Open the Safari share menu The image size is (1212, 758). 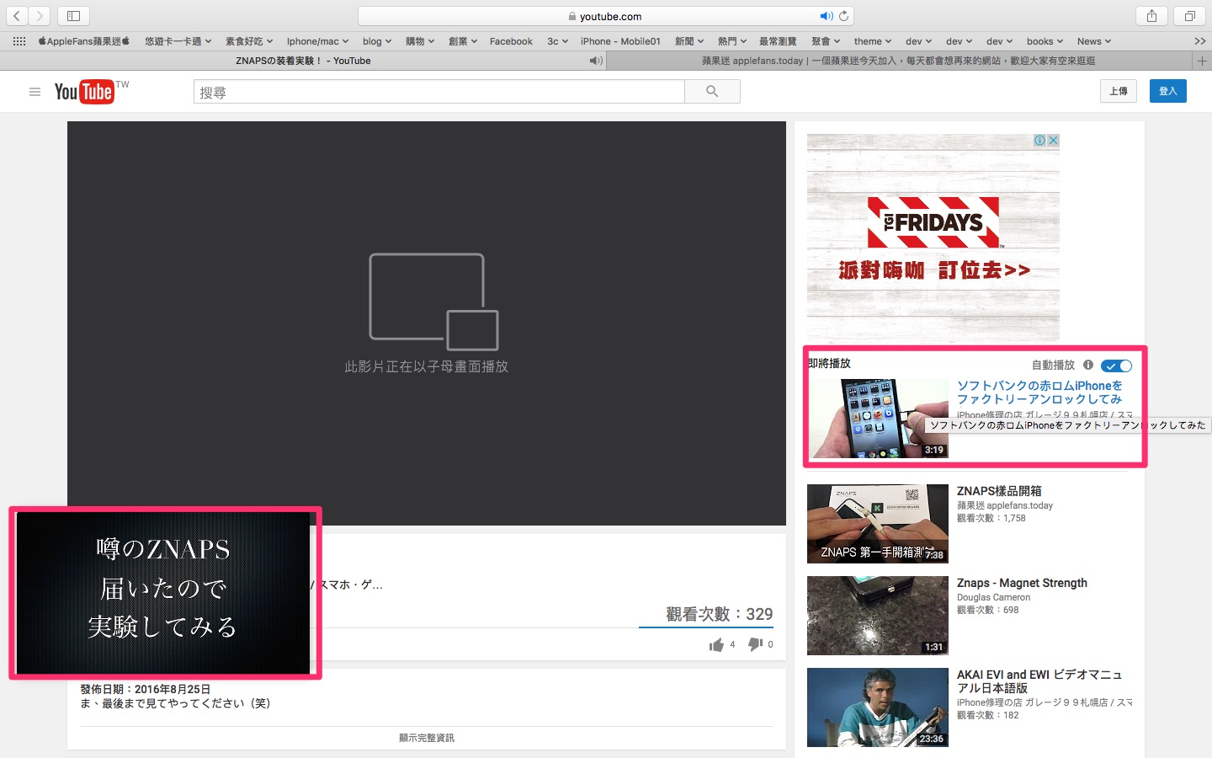click(1151, 16)
